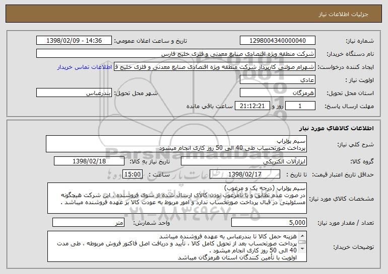This screenshot has height=274, width=388.
Task: Click the goods specifications text area
Action: click(177, 198)
